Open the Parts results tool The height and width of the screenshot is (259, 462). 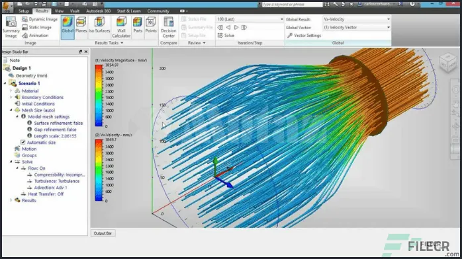coord(138,24)
